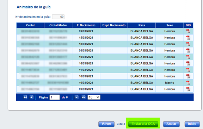The image size is (203, 129).
Task: Sort by F. Nacimiento column header
Action: pos(86,25)
